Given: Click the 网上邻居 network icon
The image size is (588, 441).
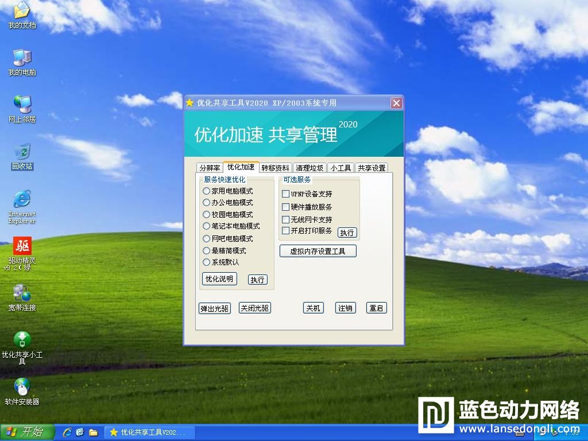Looking at the screenshot, I should coord(22,105).
